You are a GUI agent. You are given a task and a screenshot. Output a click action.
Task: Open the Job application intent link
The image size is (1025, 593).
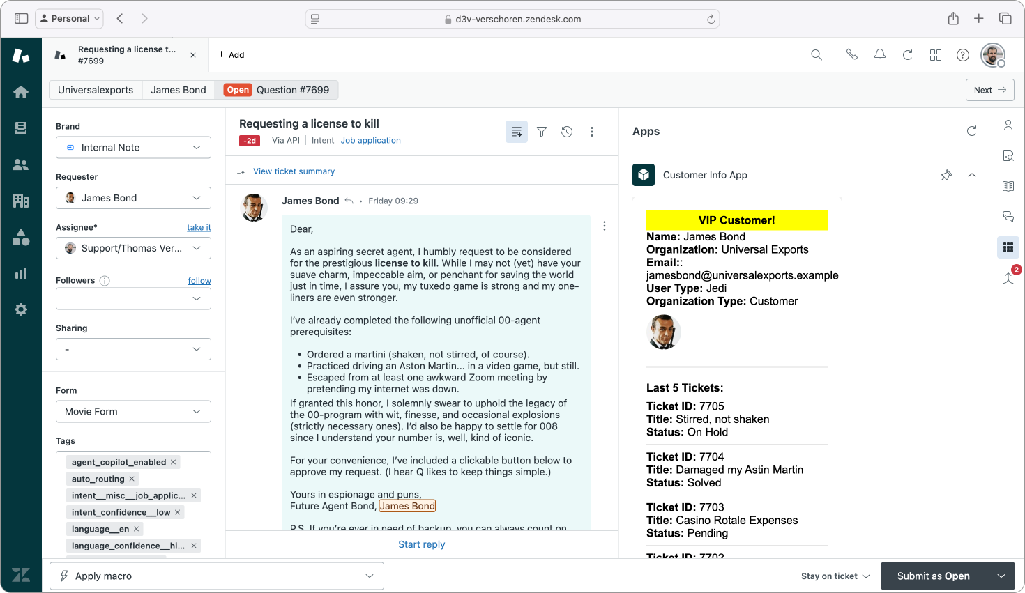coord(371,141)
